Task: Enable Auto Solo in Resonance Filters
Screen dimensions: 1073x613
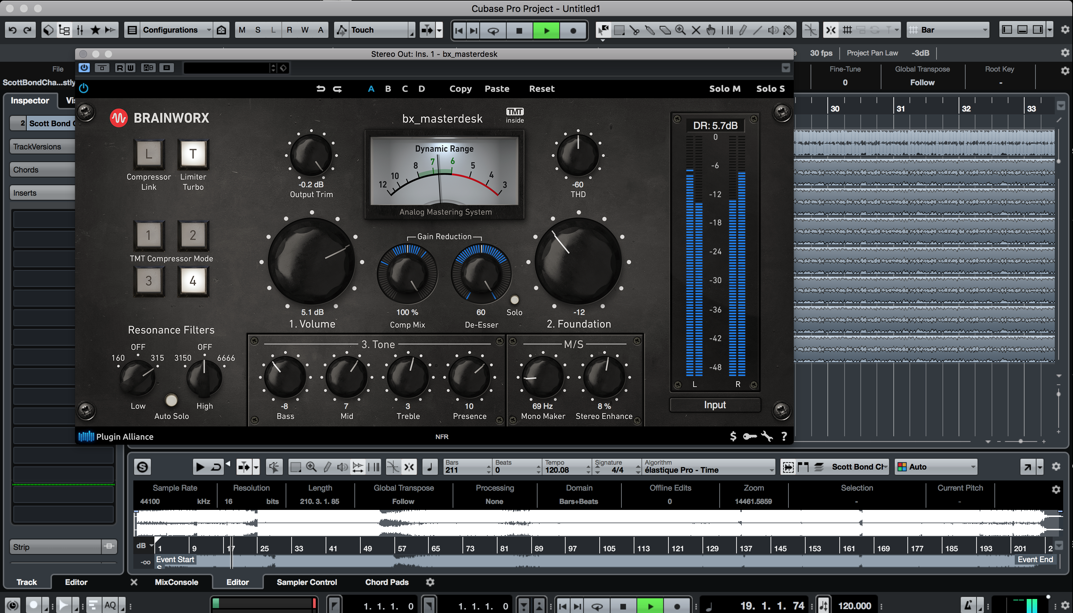Action: pos(171,399)
